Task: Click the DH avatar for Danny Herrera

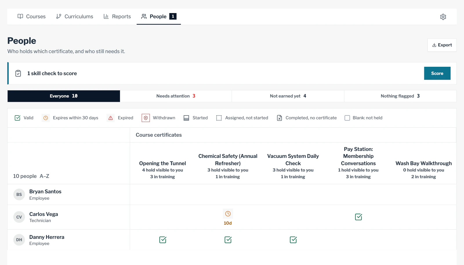Action: pyautogui.click(x=19, y=240)
